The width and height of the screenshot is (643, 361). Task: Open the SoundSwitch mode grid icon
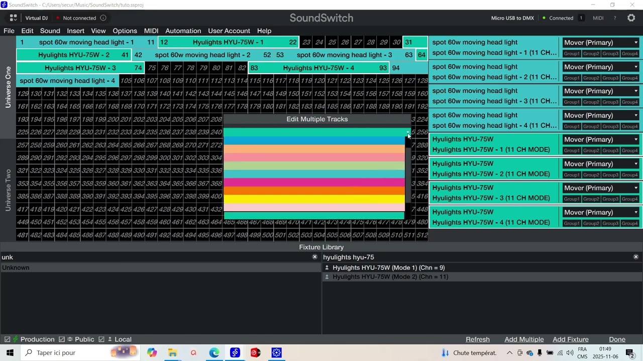14,18
